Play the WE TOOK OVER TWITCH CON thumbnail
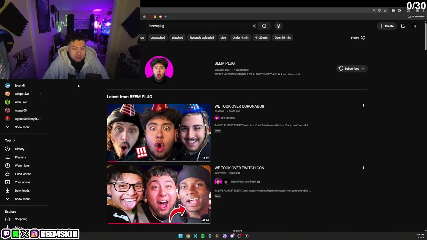 point(159,195)
